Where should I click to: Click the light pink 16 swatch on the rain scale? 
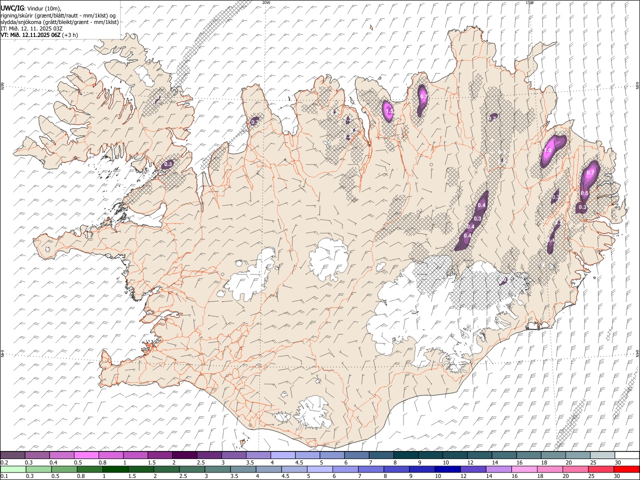tap(524, 469)
